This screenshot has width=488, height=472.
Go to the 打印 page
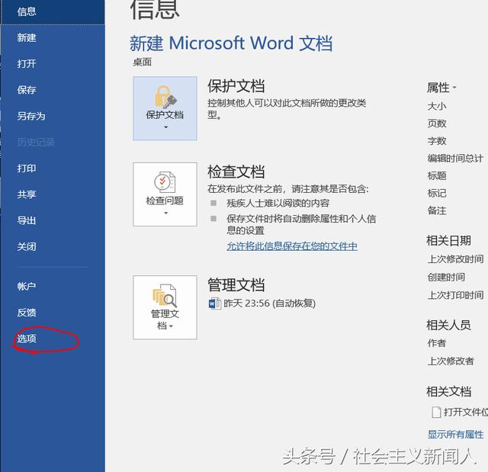(x=53, y=169)
